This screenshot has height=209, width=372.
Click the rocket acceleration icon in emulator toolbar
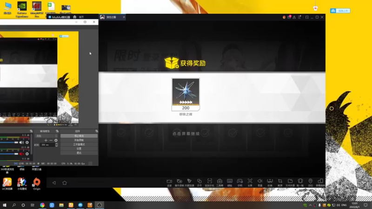point(189,181)
